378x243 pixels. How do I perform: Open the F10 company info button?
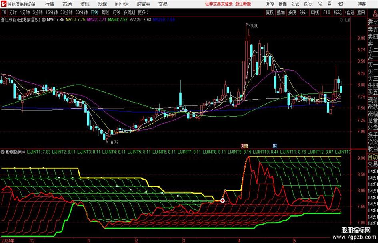point(326,12)
